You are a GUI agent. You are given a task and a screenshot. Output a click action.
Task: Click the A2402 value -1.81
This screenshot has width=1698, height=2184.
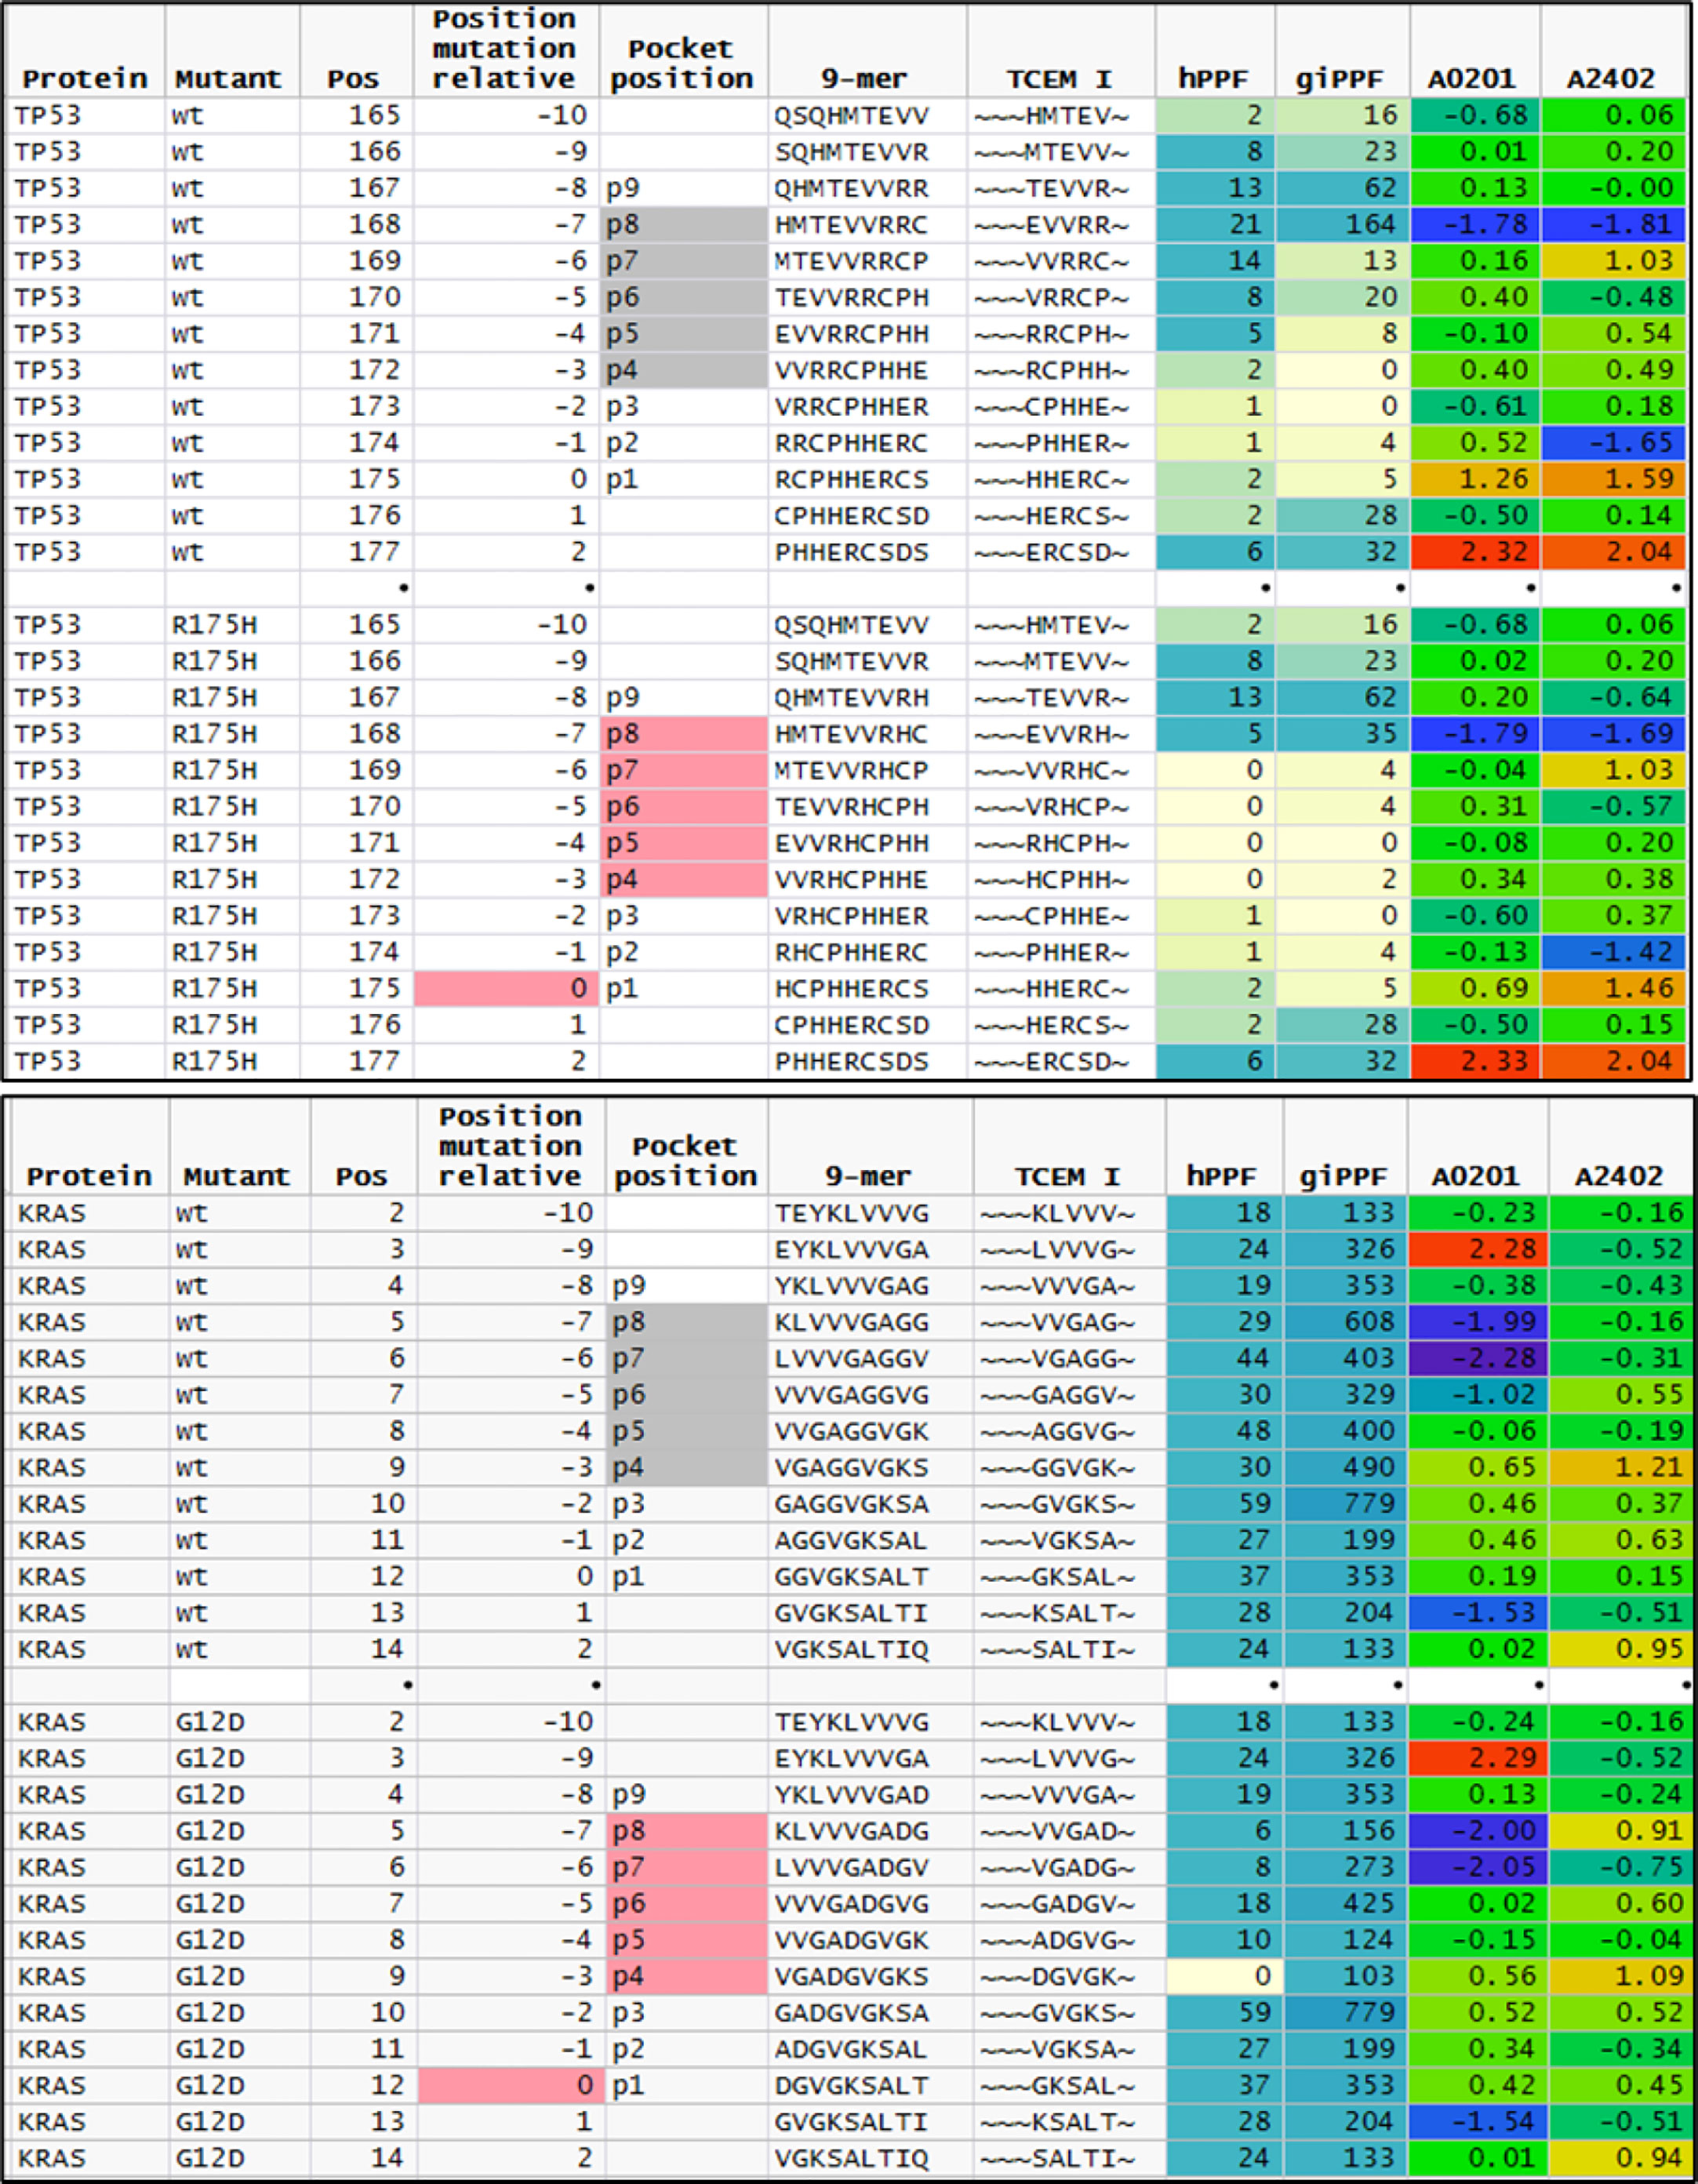click(1615, 225)
